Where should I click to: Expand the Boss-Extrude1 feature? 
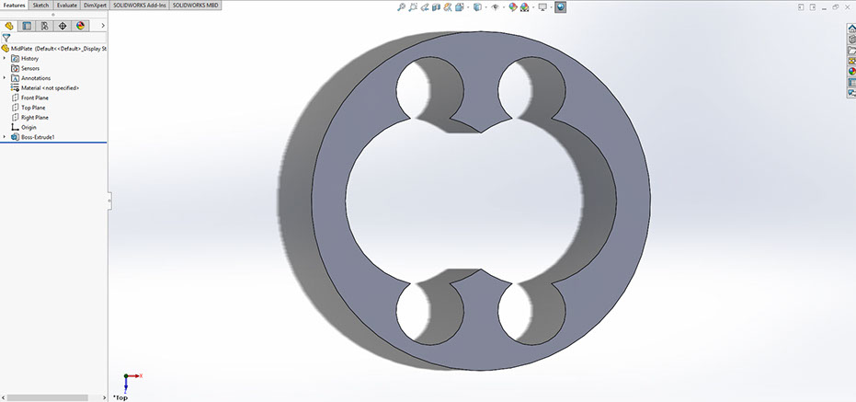point(5,137)
